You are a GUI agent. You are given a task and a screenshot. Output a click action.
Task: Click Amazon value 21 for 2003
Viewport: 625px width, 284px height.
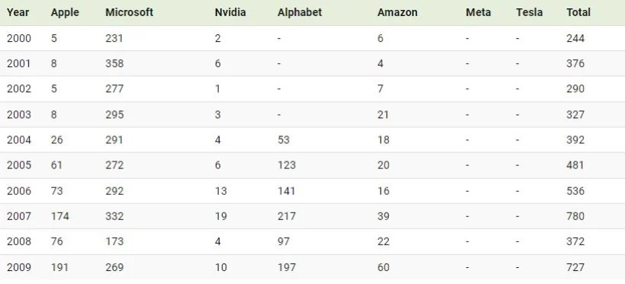[x=383, y=115]
